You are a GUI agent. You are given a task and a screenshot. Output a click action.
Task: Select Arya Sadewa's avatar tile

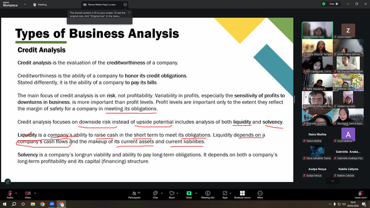pos(348,135)
